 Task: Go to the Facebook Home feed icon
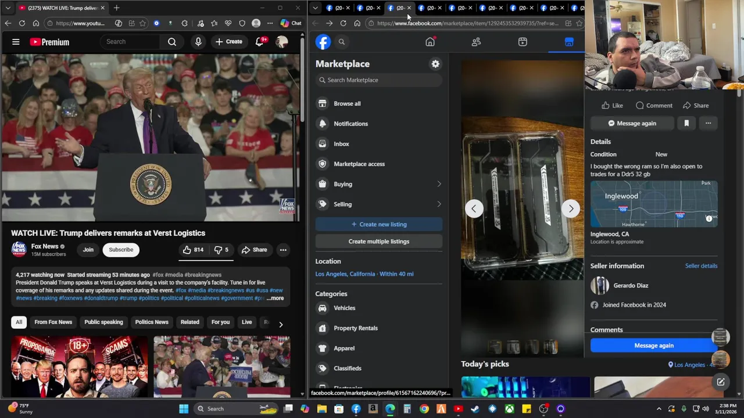pos(430,42)
